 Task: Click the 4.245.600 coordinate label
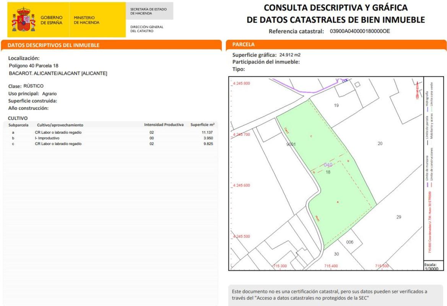tap(241, 186)
